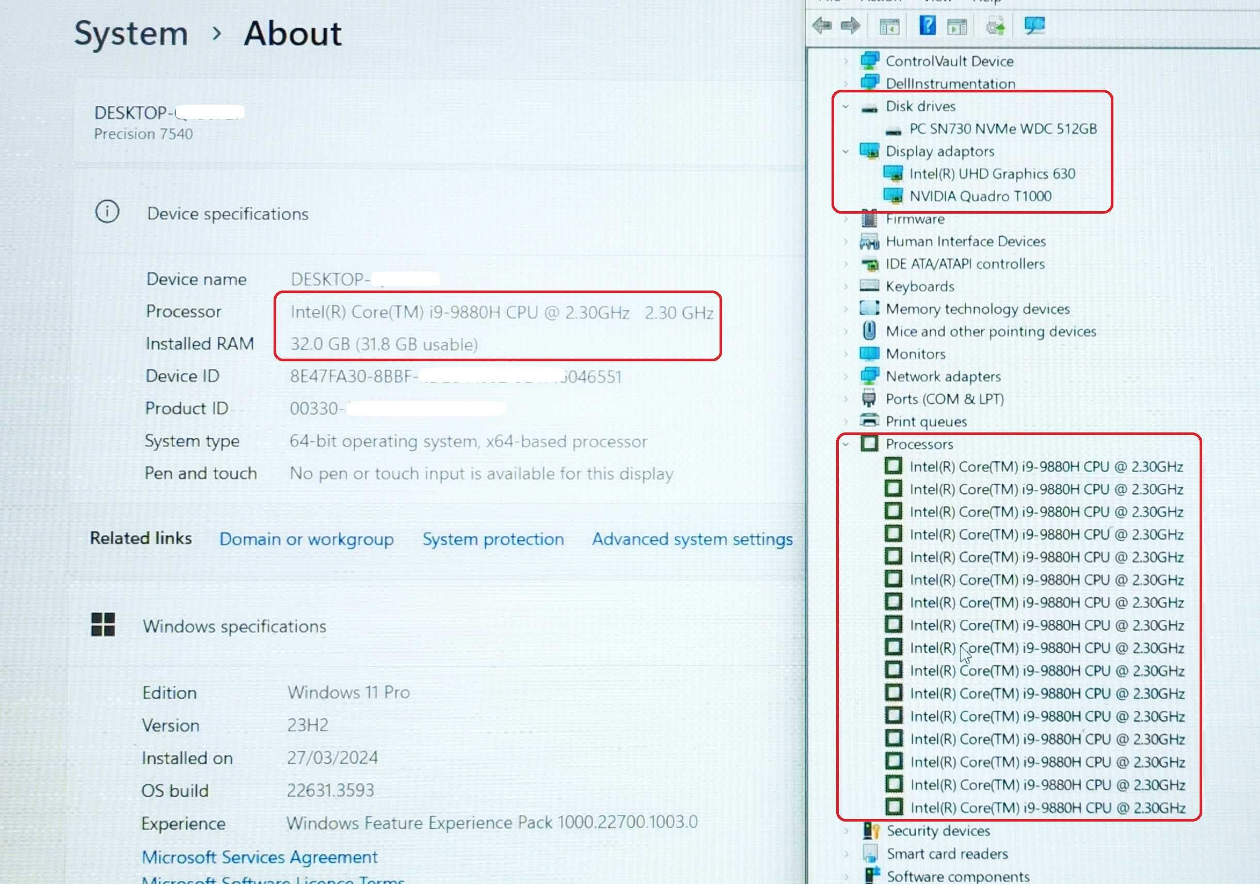Click the Update driver software toolbar icon
Viewport: 1260px width, 884px height.
995,26
